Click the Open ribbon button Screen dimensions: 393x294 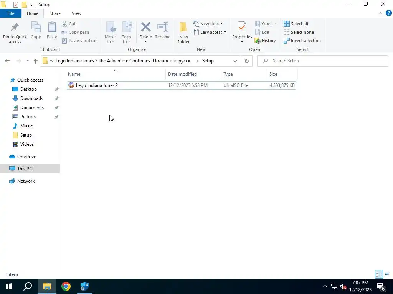point(266,24)
